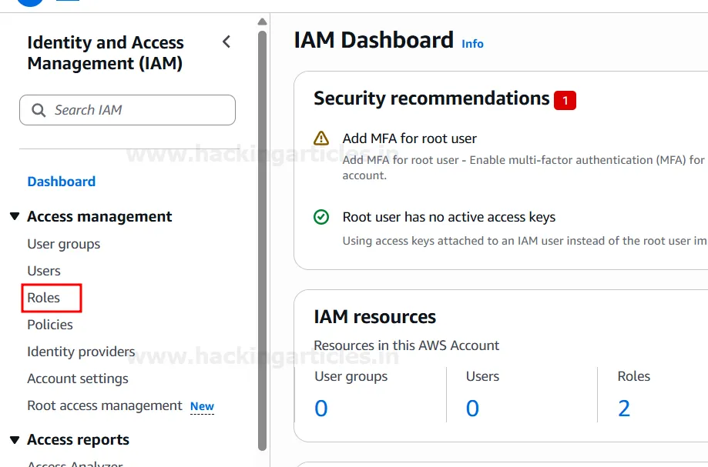The width and height of the screenshot is (708, 467).
Task: Open the Root access management item with New badge
Action: pos(104,405)
